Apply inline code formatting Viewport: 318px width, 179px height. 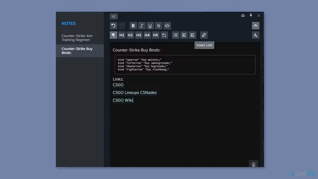(167, 26)
